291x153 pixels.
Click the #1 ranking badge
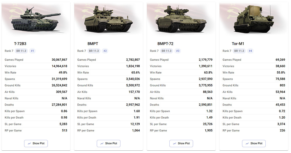(32, 51)
